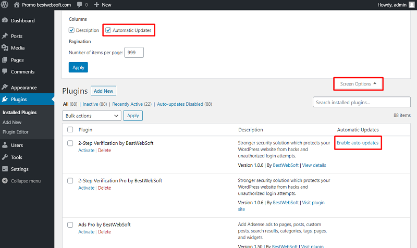The width and height of the screenshot is (417, 248).
Task: Click the Posts pin icon
Action: click(x=5, y=36)
